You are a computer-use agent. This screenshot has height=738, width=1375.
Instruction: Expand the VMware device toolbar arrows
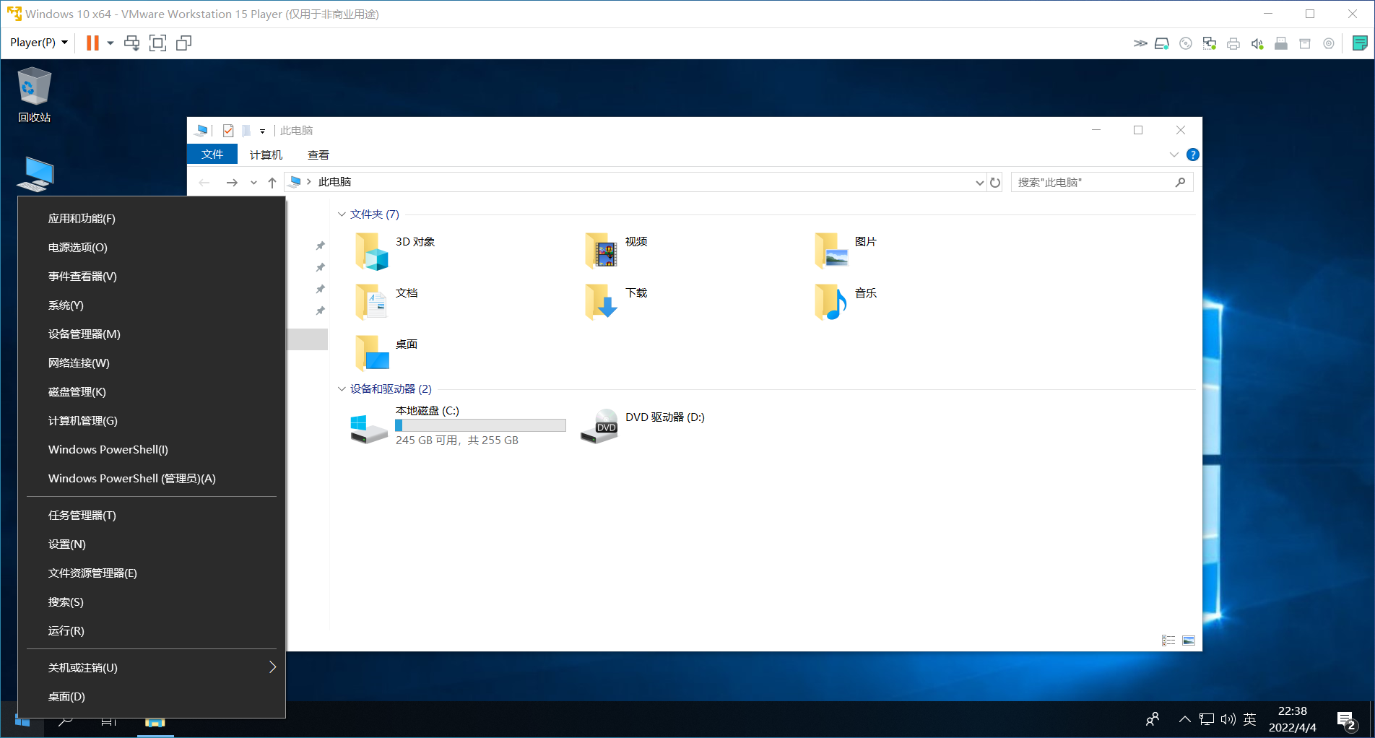(1140, 43)
